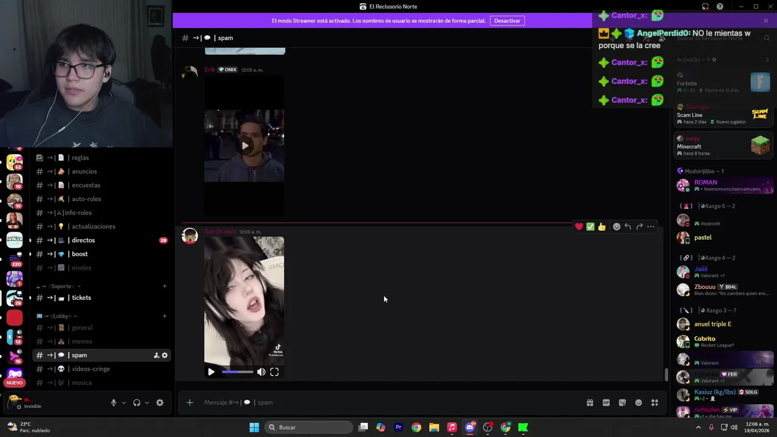Open the apps launcher in message bar
The image size is (777, 437).
click(x=654, y=402)
